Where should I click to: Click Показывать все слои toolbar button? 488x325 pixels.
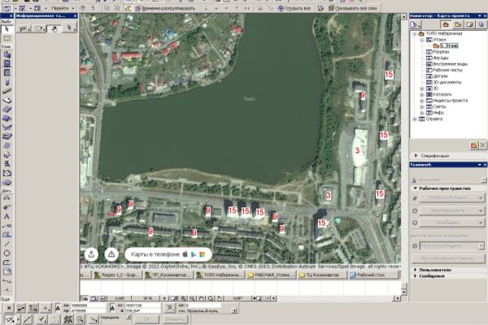(x=353, y=8)
